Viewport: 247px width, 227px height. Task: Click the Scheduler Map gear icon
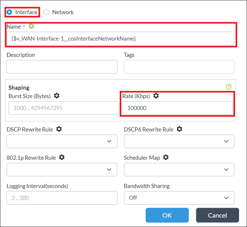(166, 157)
